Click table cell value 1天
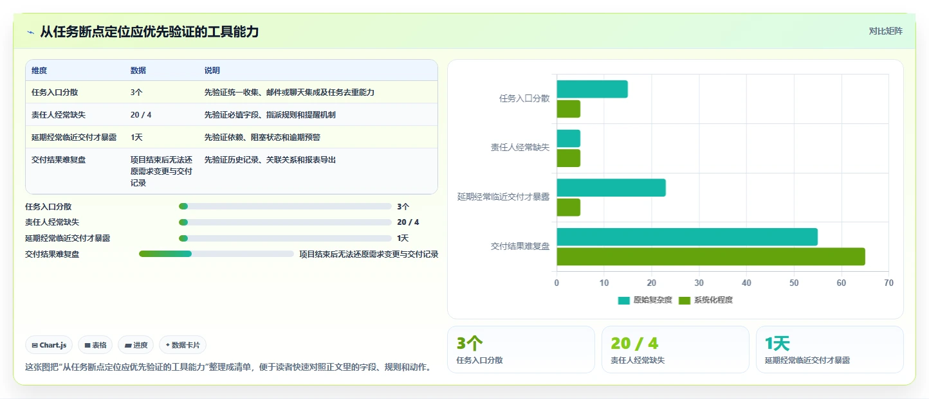 click(x=136, y=137)
